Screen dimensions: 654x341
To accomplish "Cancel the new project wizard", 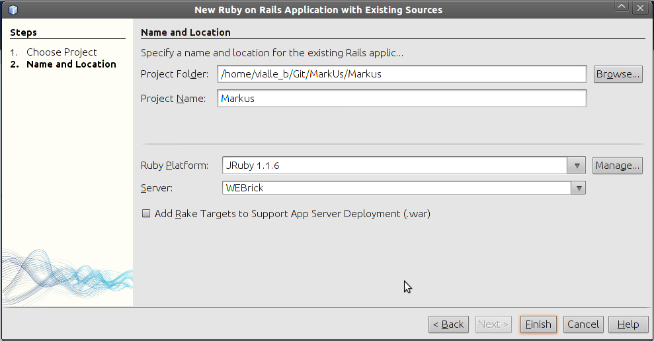I will pos(583,324).
